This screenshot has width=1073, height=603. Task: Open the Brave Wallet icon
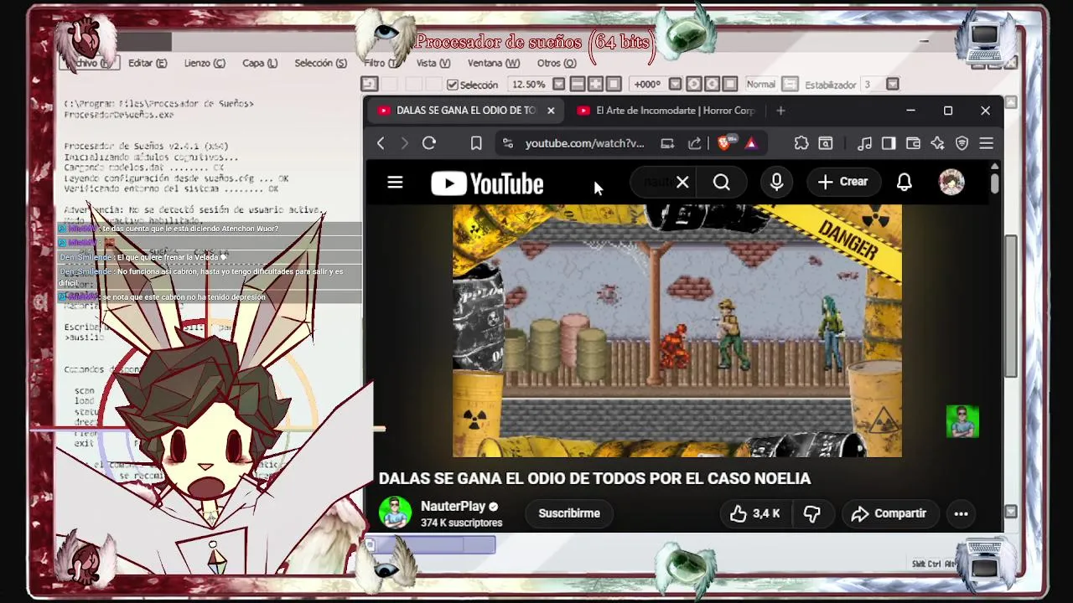(x=913, y=143)
